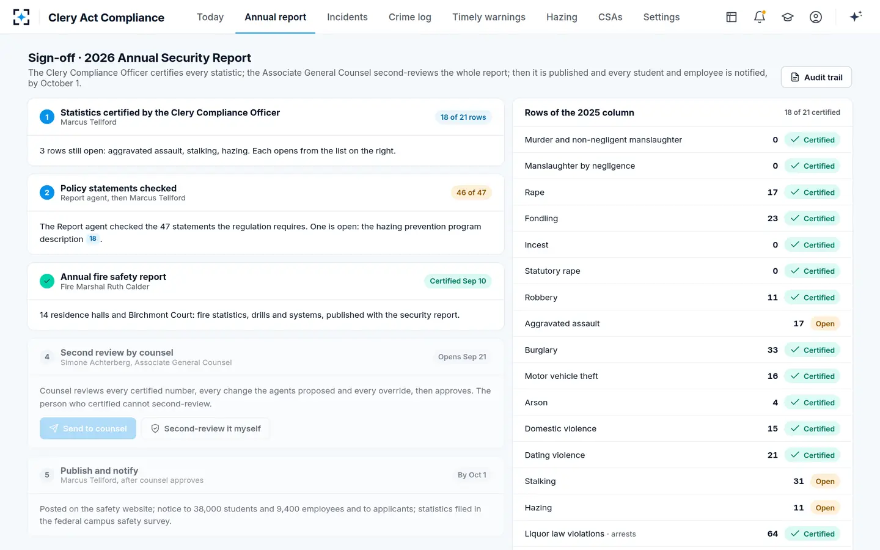Open the sparkle AI assistant icon

pyautogui.click(x=856, y=17)
